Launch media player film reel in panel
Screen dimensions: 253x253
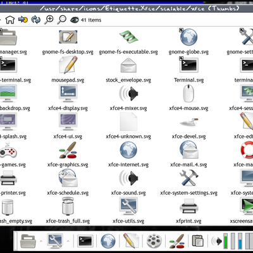[154, 241]
